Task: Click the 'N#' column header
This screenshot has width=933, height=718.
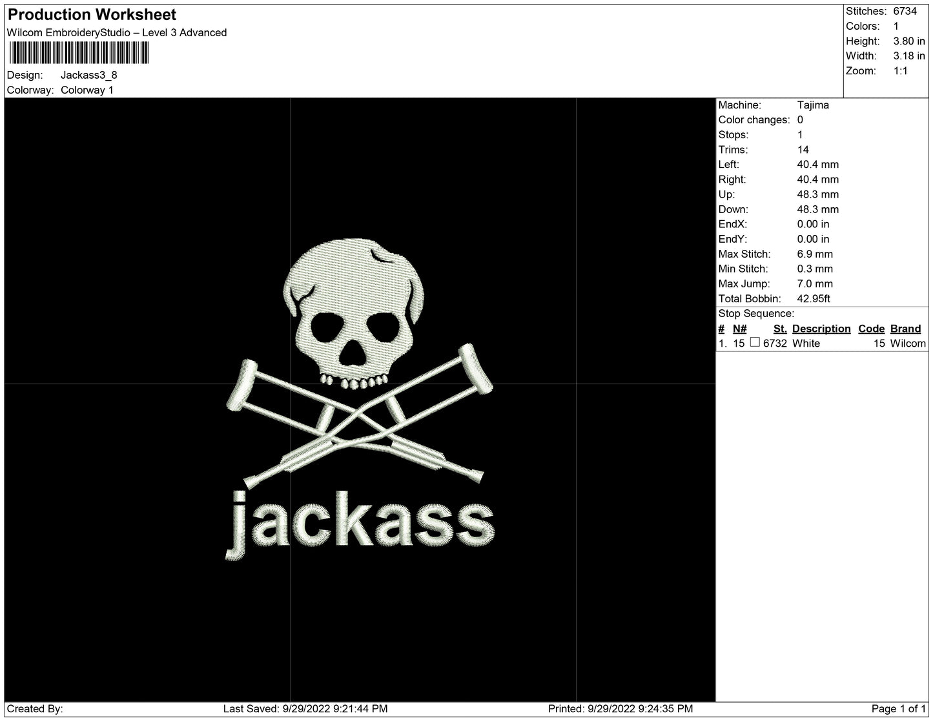Action: [739, 329]
